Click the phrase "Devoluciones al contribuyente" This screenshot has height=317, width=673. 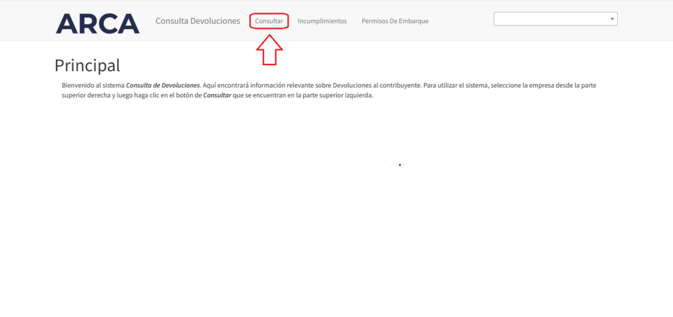[376, 85]
